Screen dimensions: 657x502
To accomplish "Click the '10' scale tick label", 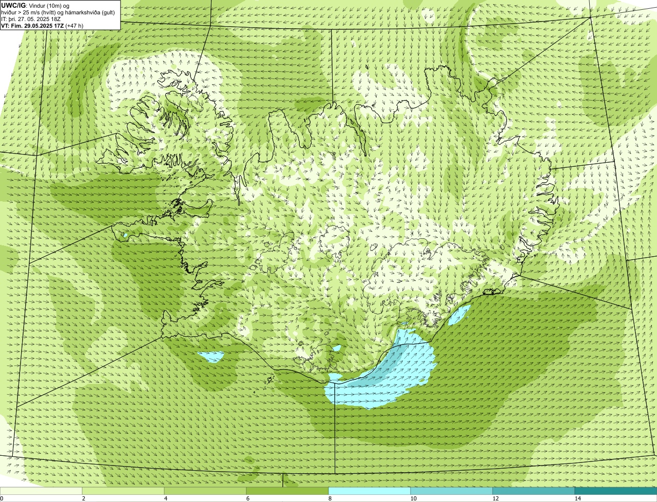I will 413,498.
